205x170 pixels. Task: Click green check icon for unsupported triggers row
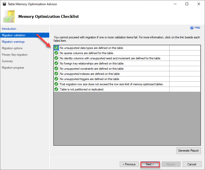56,79
